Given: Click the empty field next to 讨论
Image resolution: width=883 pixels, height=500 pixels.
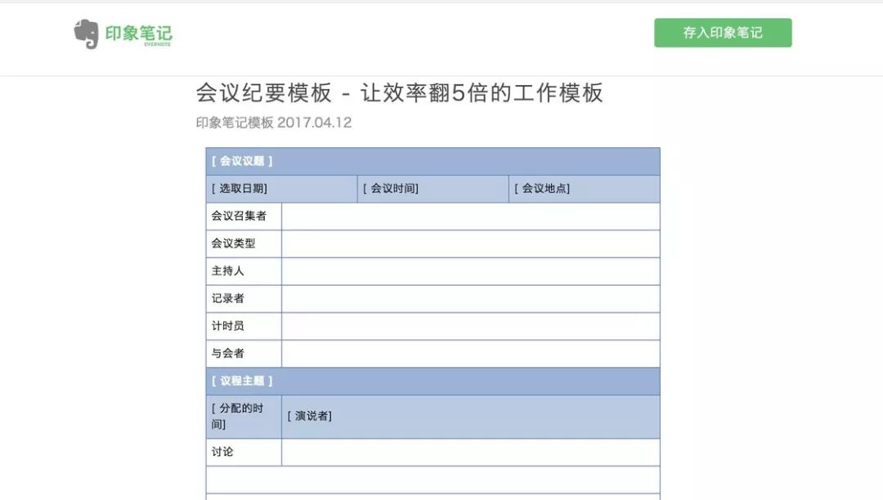Looking at the screenshot, I should pos(470,452).
